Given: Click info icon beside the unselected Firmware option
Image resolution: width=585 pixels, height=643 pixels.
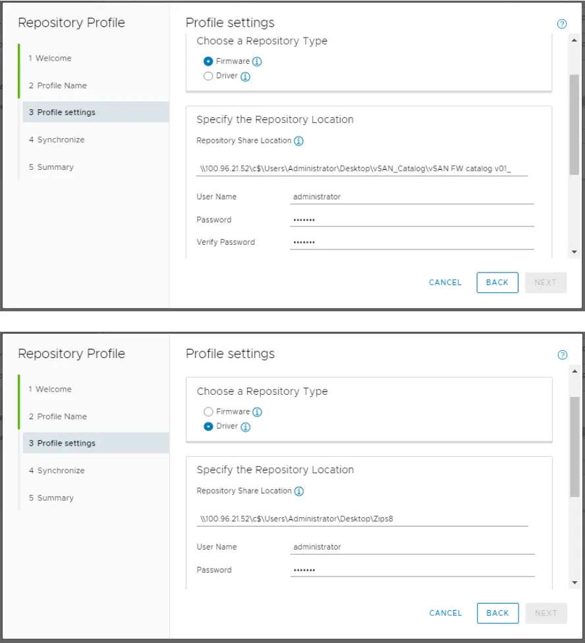Looking at the screenshot, I should pos(257,412).
